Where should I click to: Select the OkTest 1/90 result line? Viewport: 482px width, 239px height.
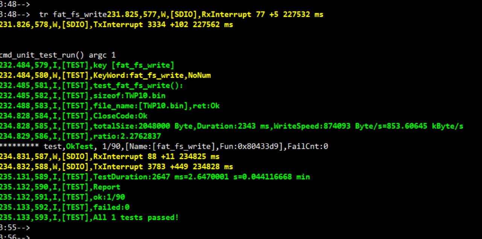pyautogui.click(x=164, y=147)
